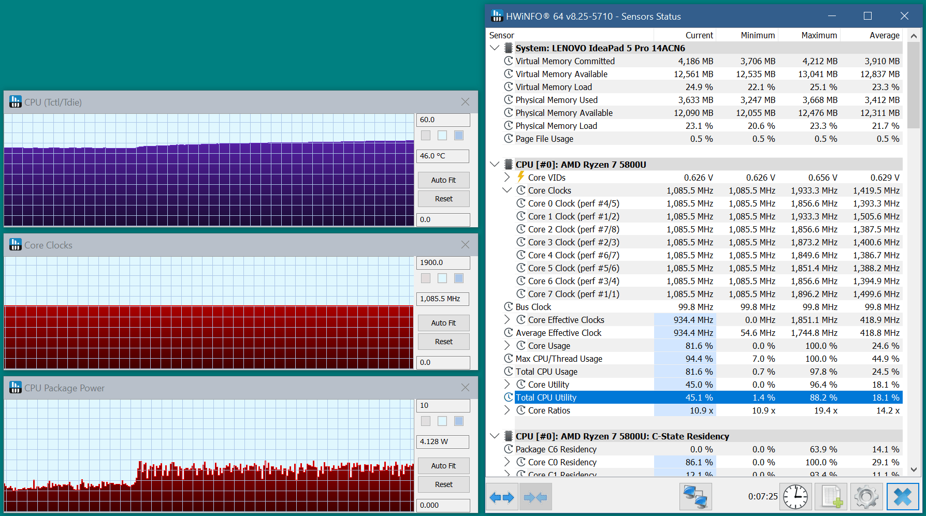Click the clock icon beside Page File Usage
This screenshot has height=516, width=926.
[x=509, y=139]
